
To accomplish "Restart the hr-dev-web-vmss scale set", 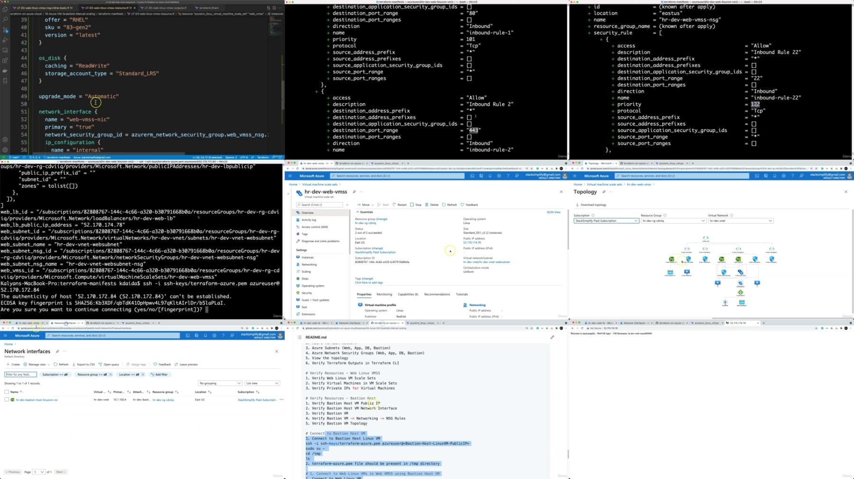I will point(399,205).
